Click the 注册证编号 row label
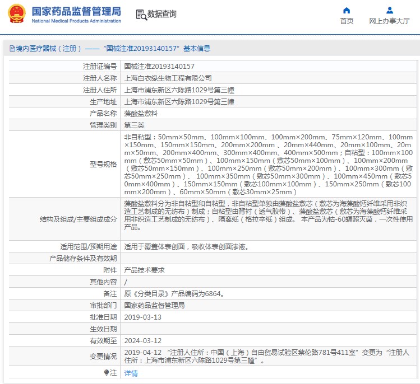The image size is (420, 384). (100, 66)
